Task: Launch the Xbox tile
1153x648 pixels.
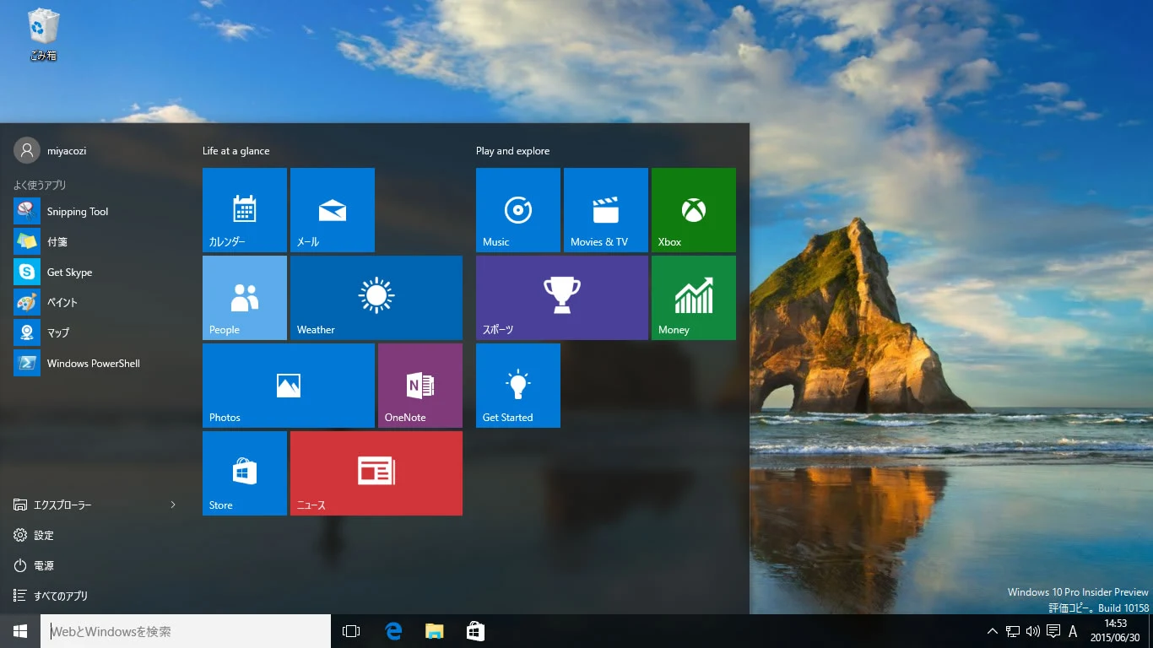Action: coord(694,210)
